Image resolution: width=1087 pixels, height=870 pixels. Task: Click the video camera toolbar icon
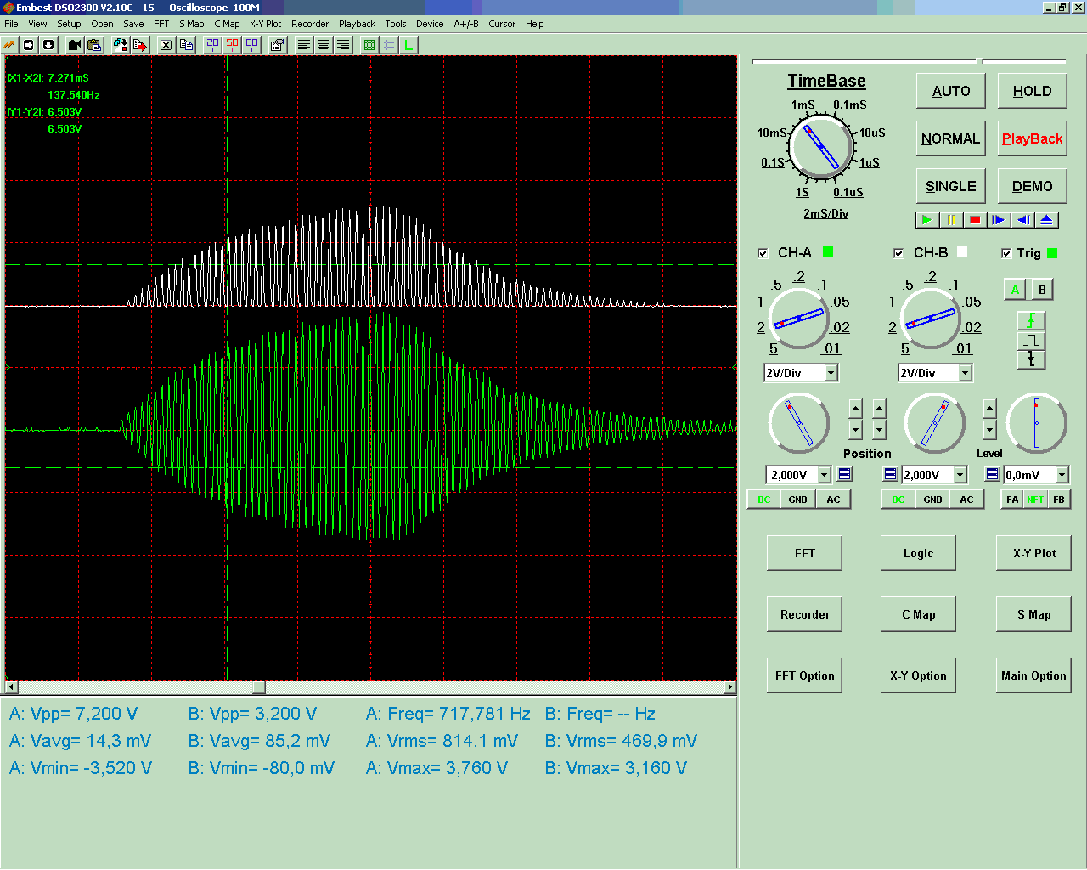click(x=75, y=45)
